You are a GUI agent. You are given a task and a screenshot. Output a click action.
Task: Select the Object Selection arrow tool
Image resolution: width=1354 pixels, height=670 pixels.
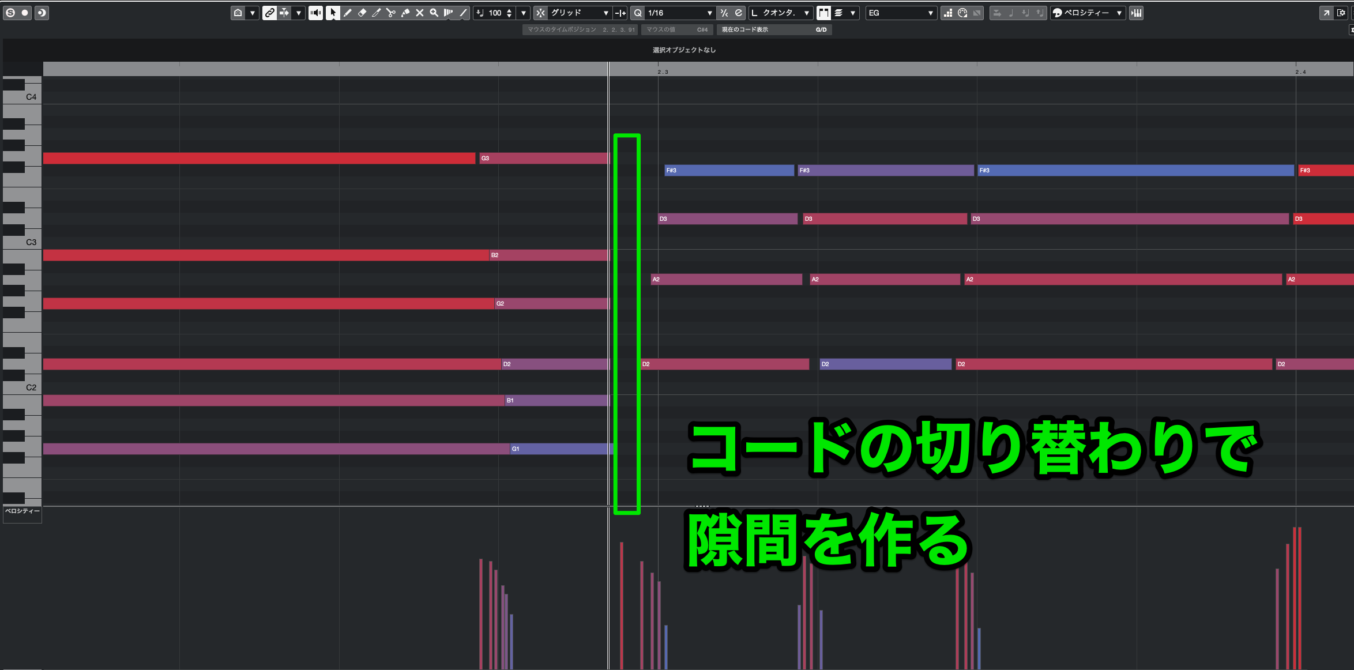(x=333, y=13)
